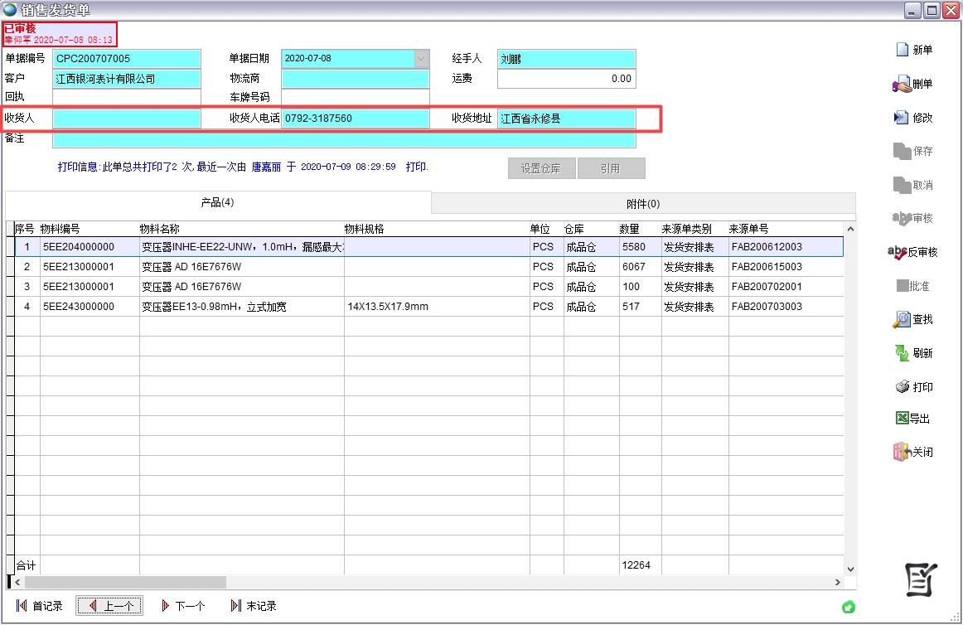Viewport: 963px width, 625px height.
Task: Click the 关闭 (Close) door icon
Action: [902, 453]
